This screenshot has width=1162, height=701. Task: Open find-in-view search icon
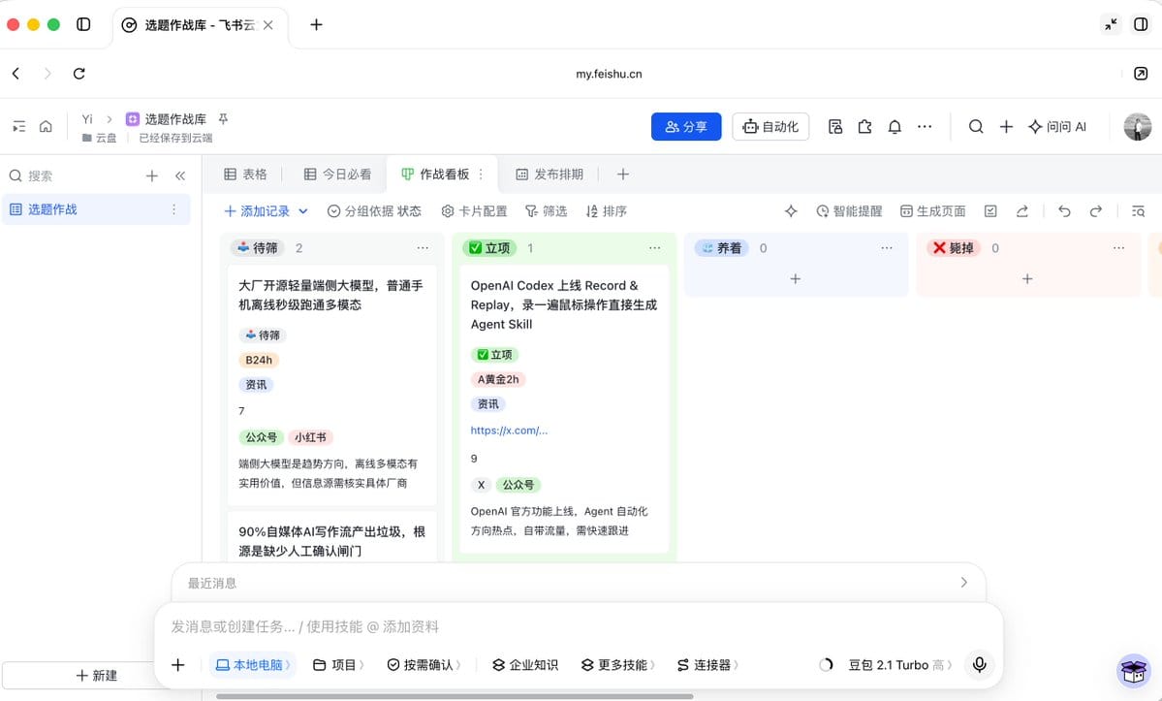[x=1139, y=211]
